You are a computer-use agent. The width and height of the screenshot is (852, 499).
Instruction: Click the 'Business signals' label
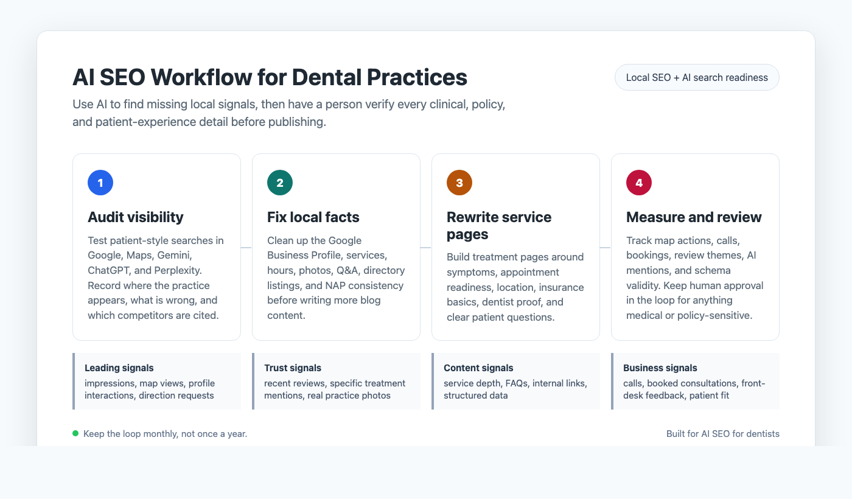[660, 368]
